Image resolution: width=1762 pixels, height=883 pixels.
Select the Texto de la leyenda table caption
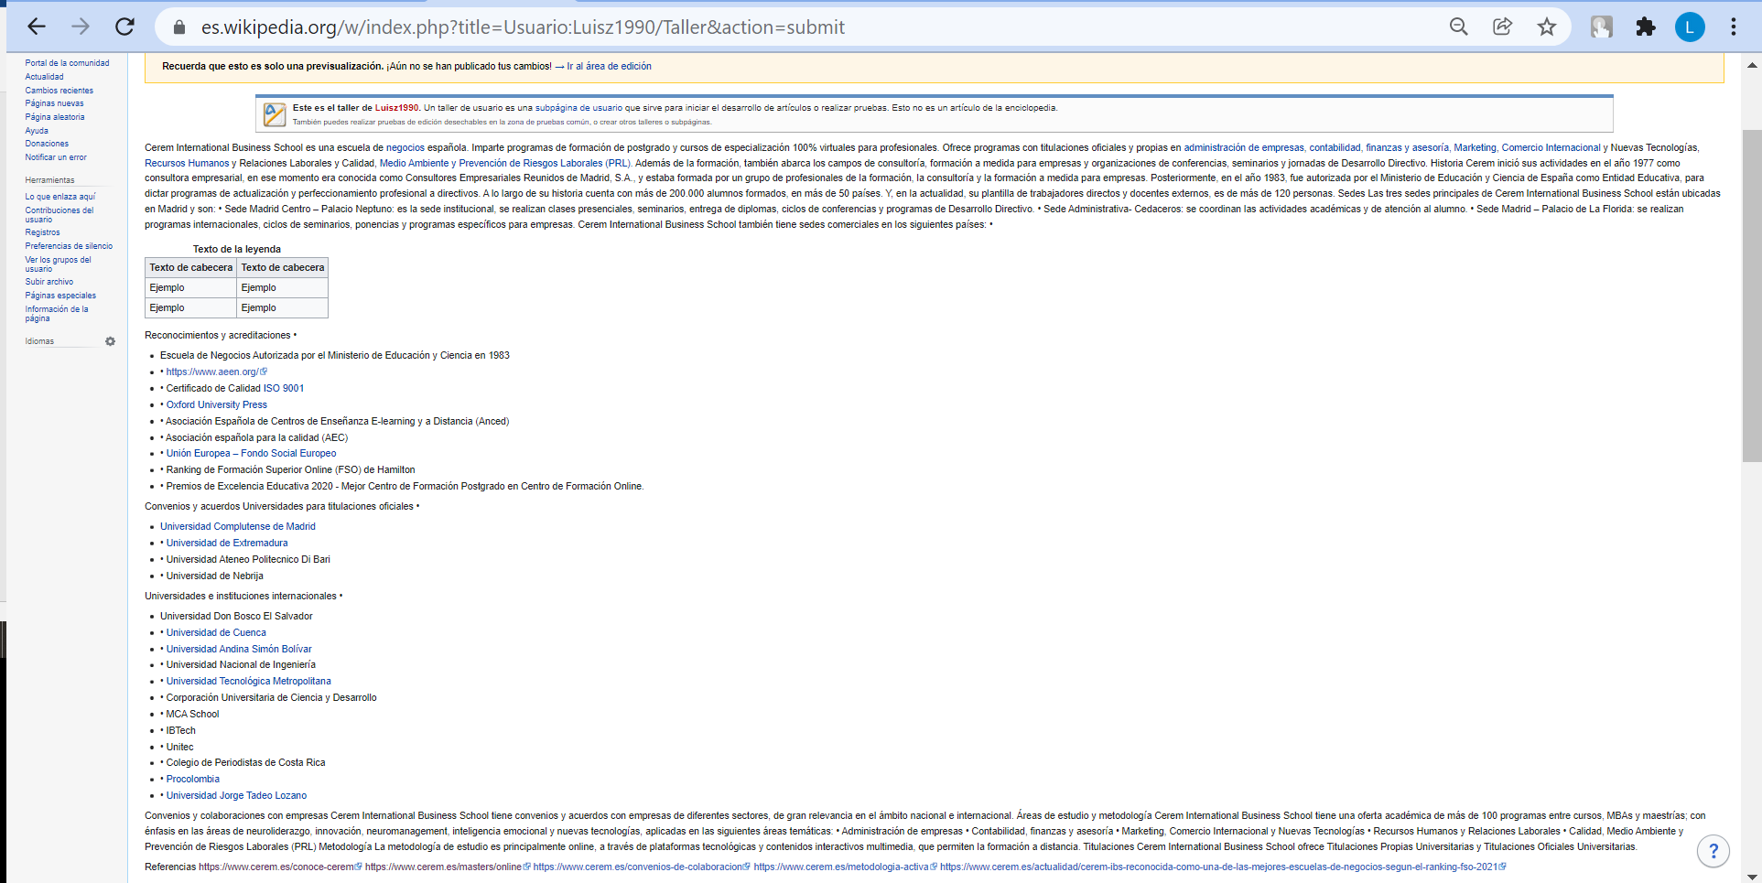click(x=237, y=249)
